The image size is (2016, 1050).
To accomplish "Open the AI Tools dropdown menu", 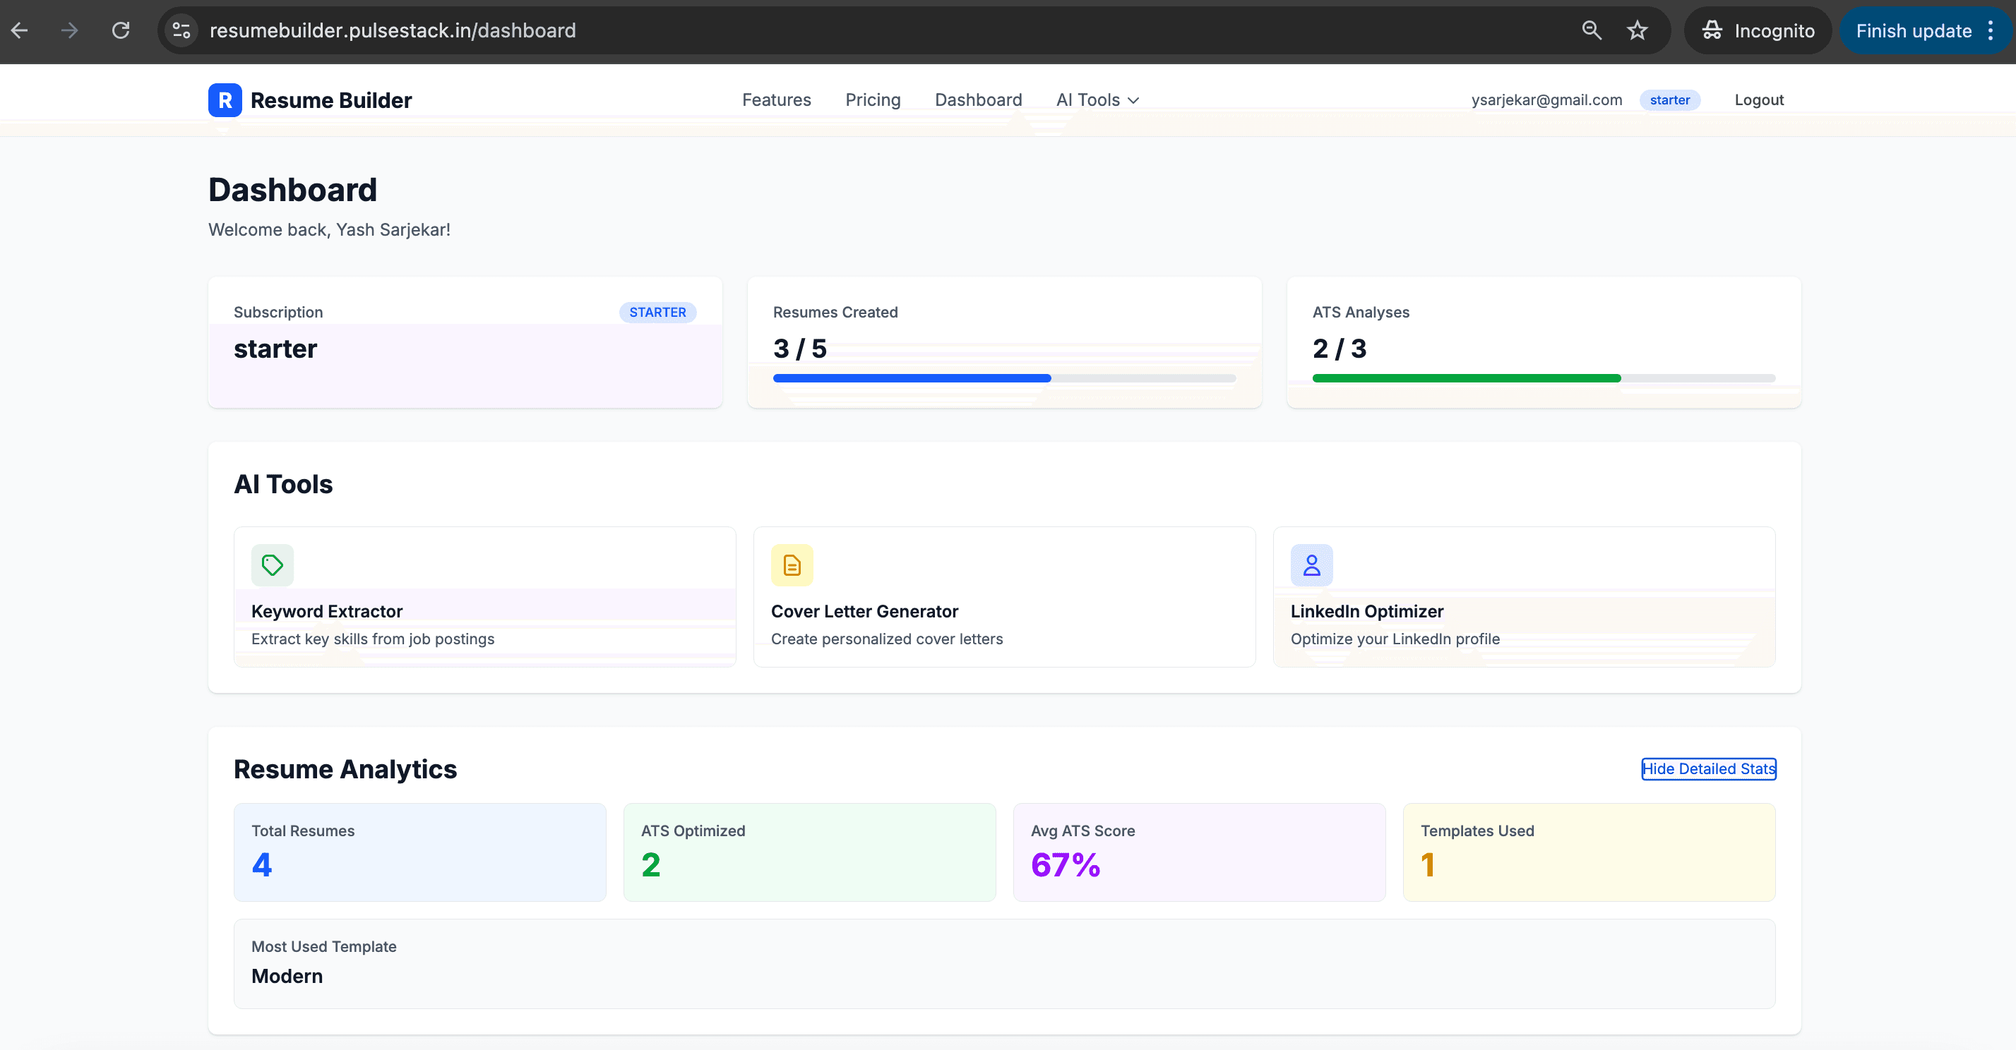I will [1096, 99].
